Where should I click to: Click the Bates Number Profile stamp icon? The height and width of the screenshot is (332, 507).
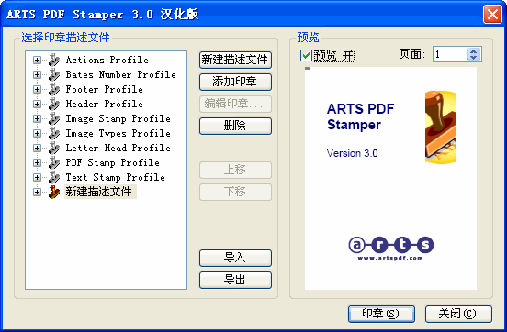point(54,74)
